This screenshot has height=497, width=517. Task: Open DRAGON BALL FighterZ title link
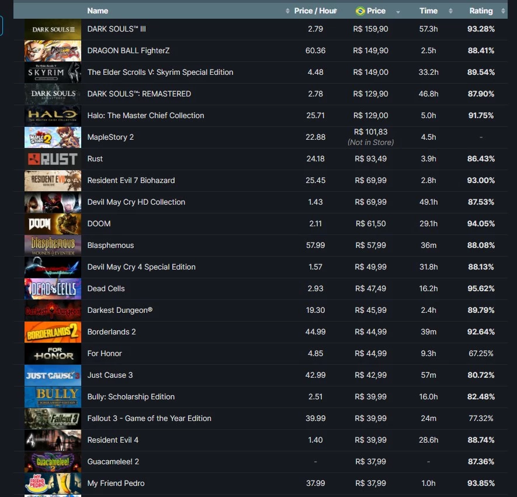[129, 50]
